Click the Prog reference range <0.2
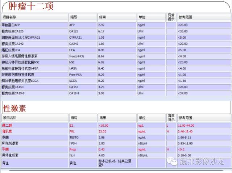232x173 pixels. click(x=181, y=149)
